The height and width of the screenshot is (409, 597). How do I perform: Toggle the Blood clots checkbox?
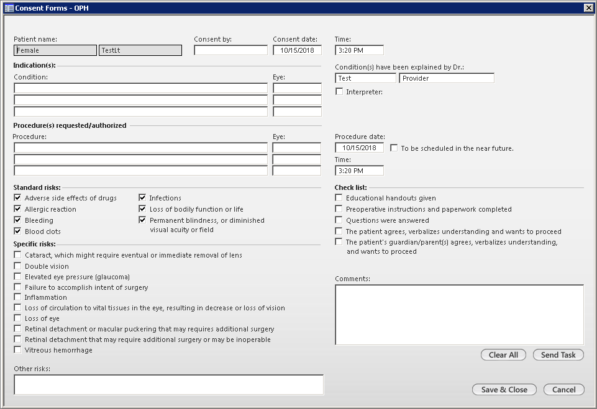(17, 231)
